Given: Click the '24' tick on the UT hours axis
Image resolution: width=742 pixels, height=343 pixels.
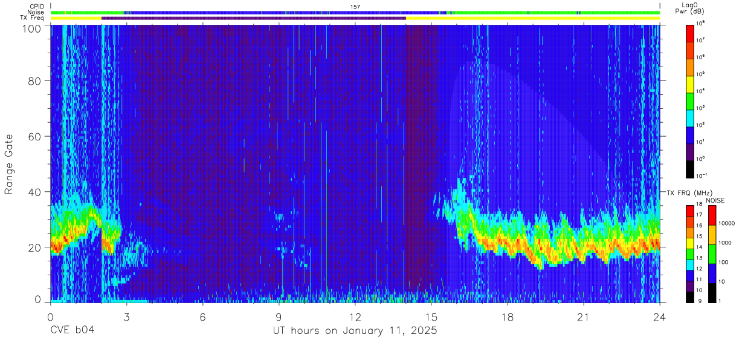Looking at the screenshot, I should click(659, 317).
